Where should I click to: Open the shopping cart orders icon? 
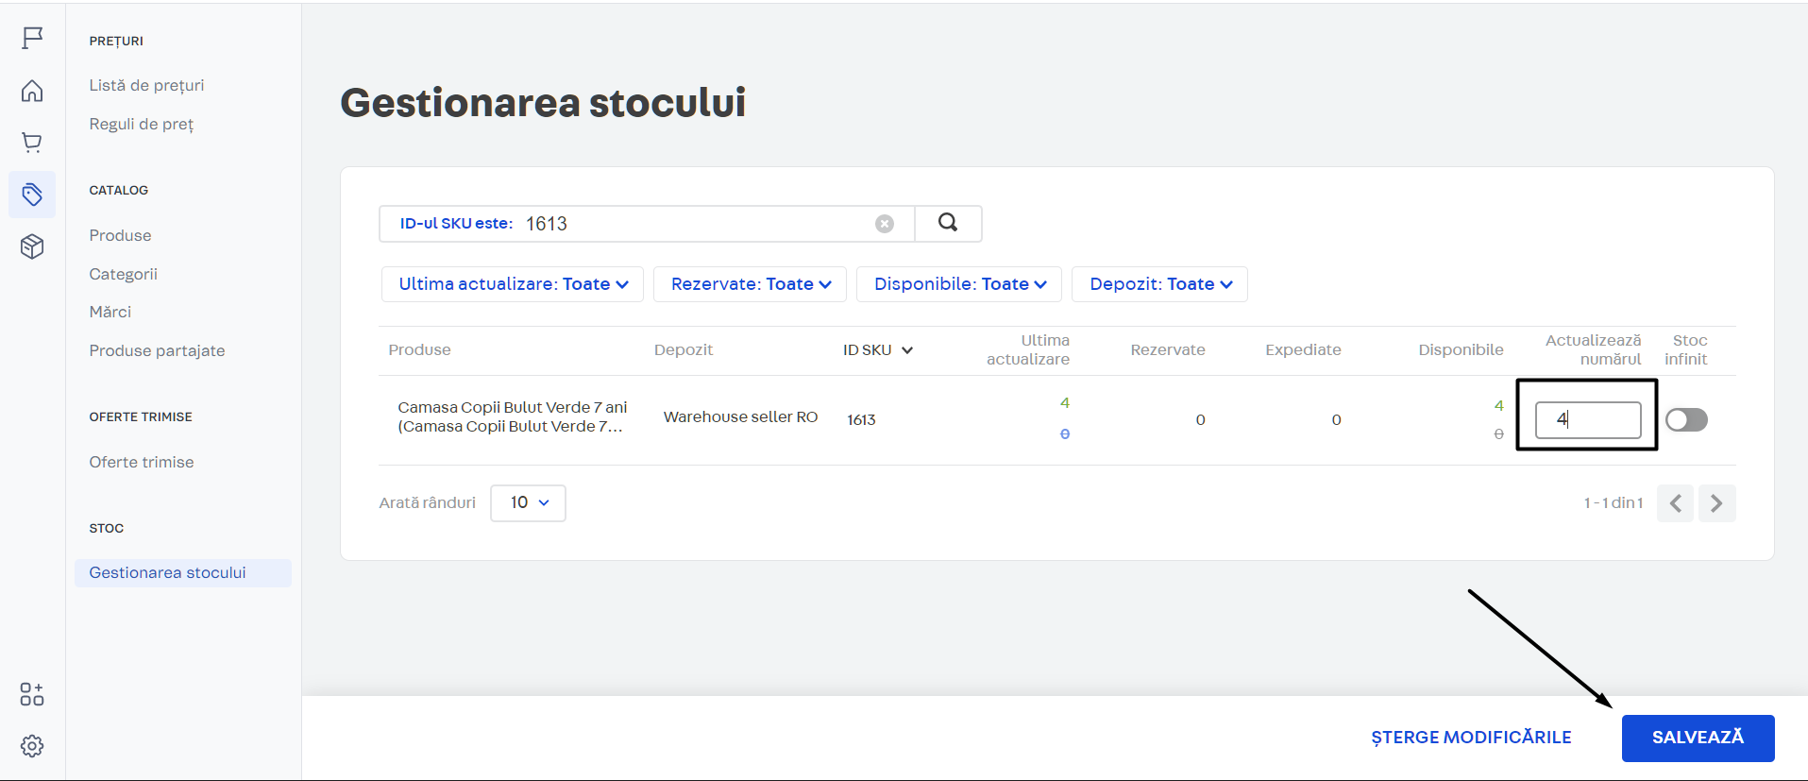pyautogui.click(x=32, y=143)
